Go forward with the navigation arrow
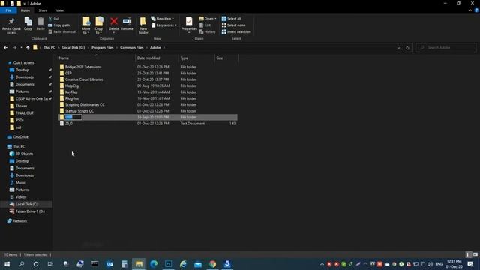Viewport: 480px width, 270px height. [x=14, y=48]
